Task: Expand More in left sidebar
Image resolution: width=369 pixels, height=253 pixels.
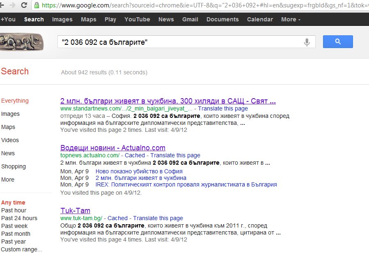Action: (x=8, y=179)
